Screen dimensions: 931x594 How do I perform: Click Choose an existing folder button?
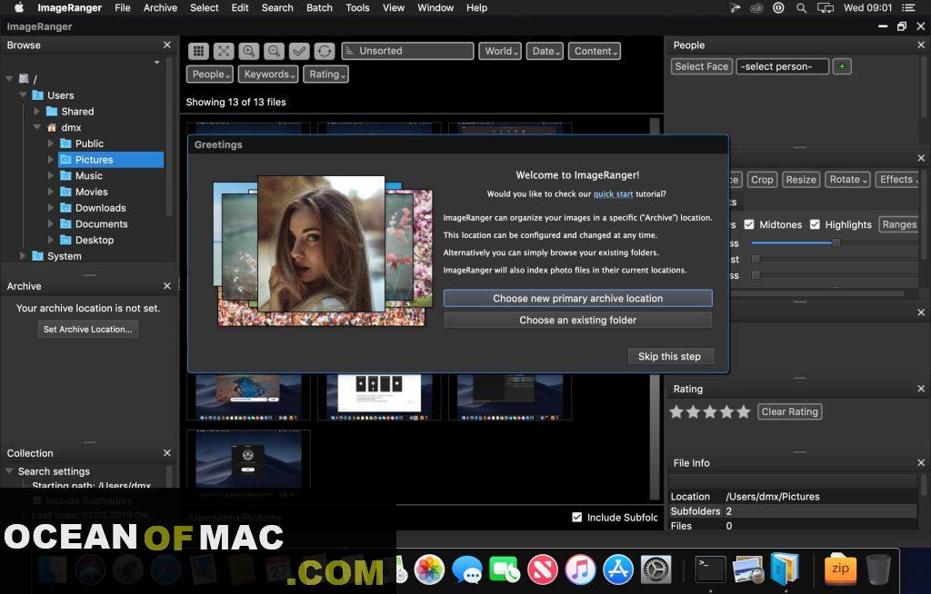click(x=577, y=320)
